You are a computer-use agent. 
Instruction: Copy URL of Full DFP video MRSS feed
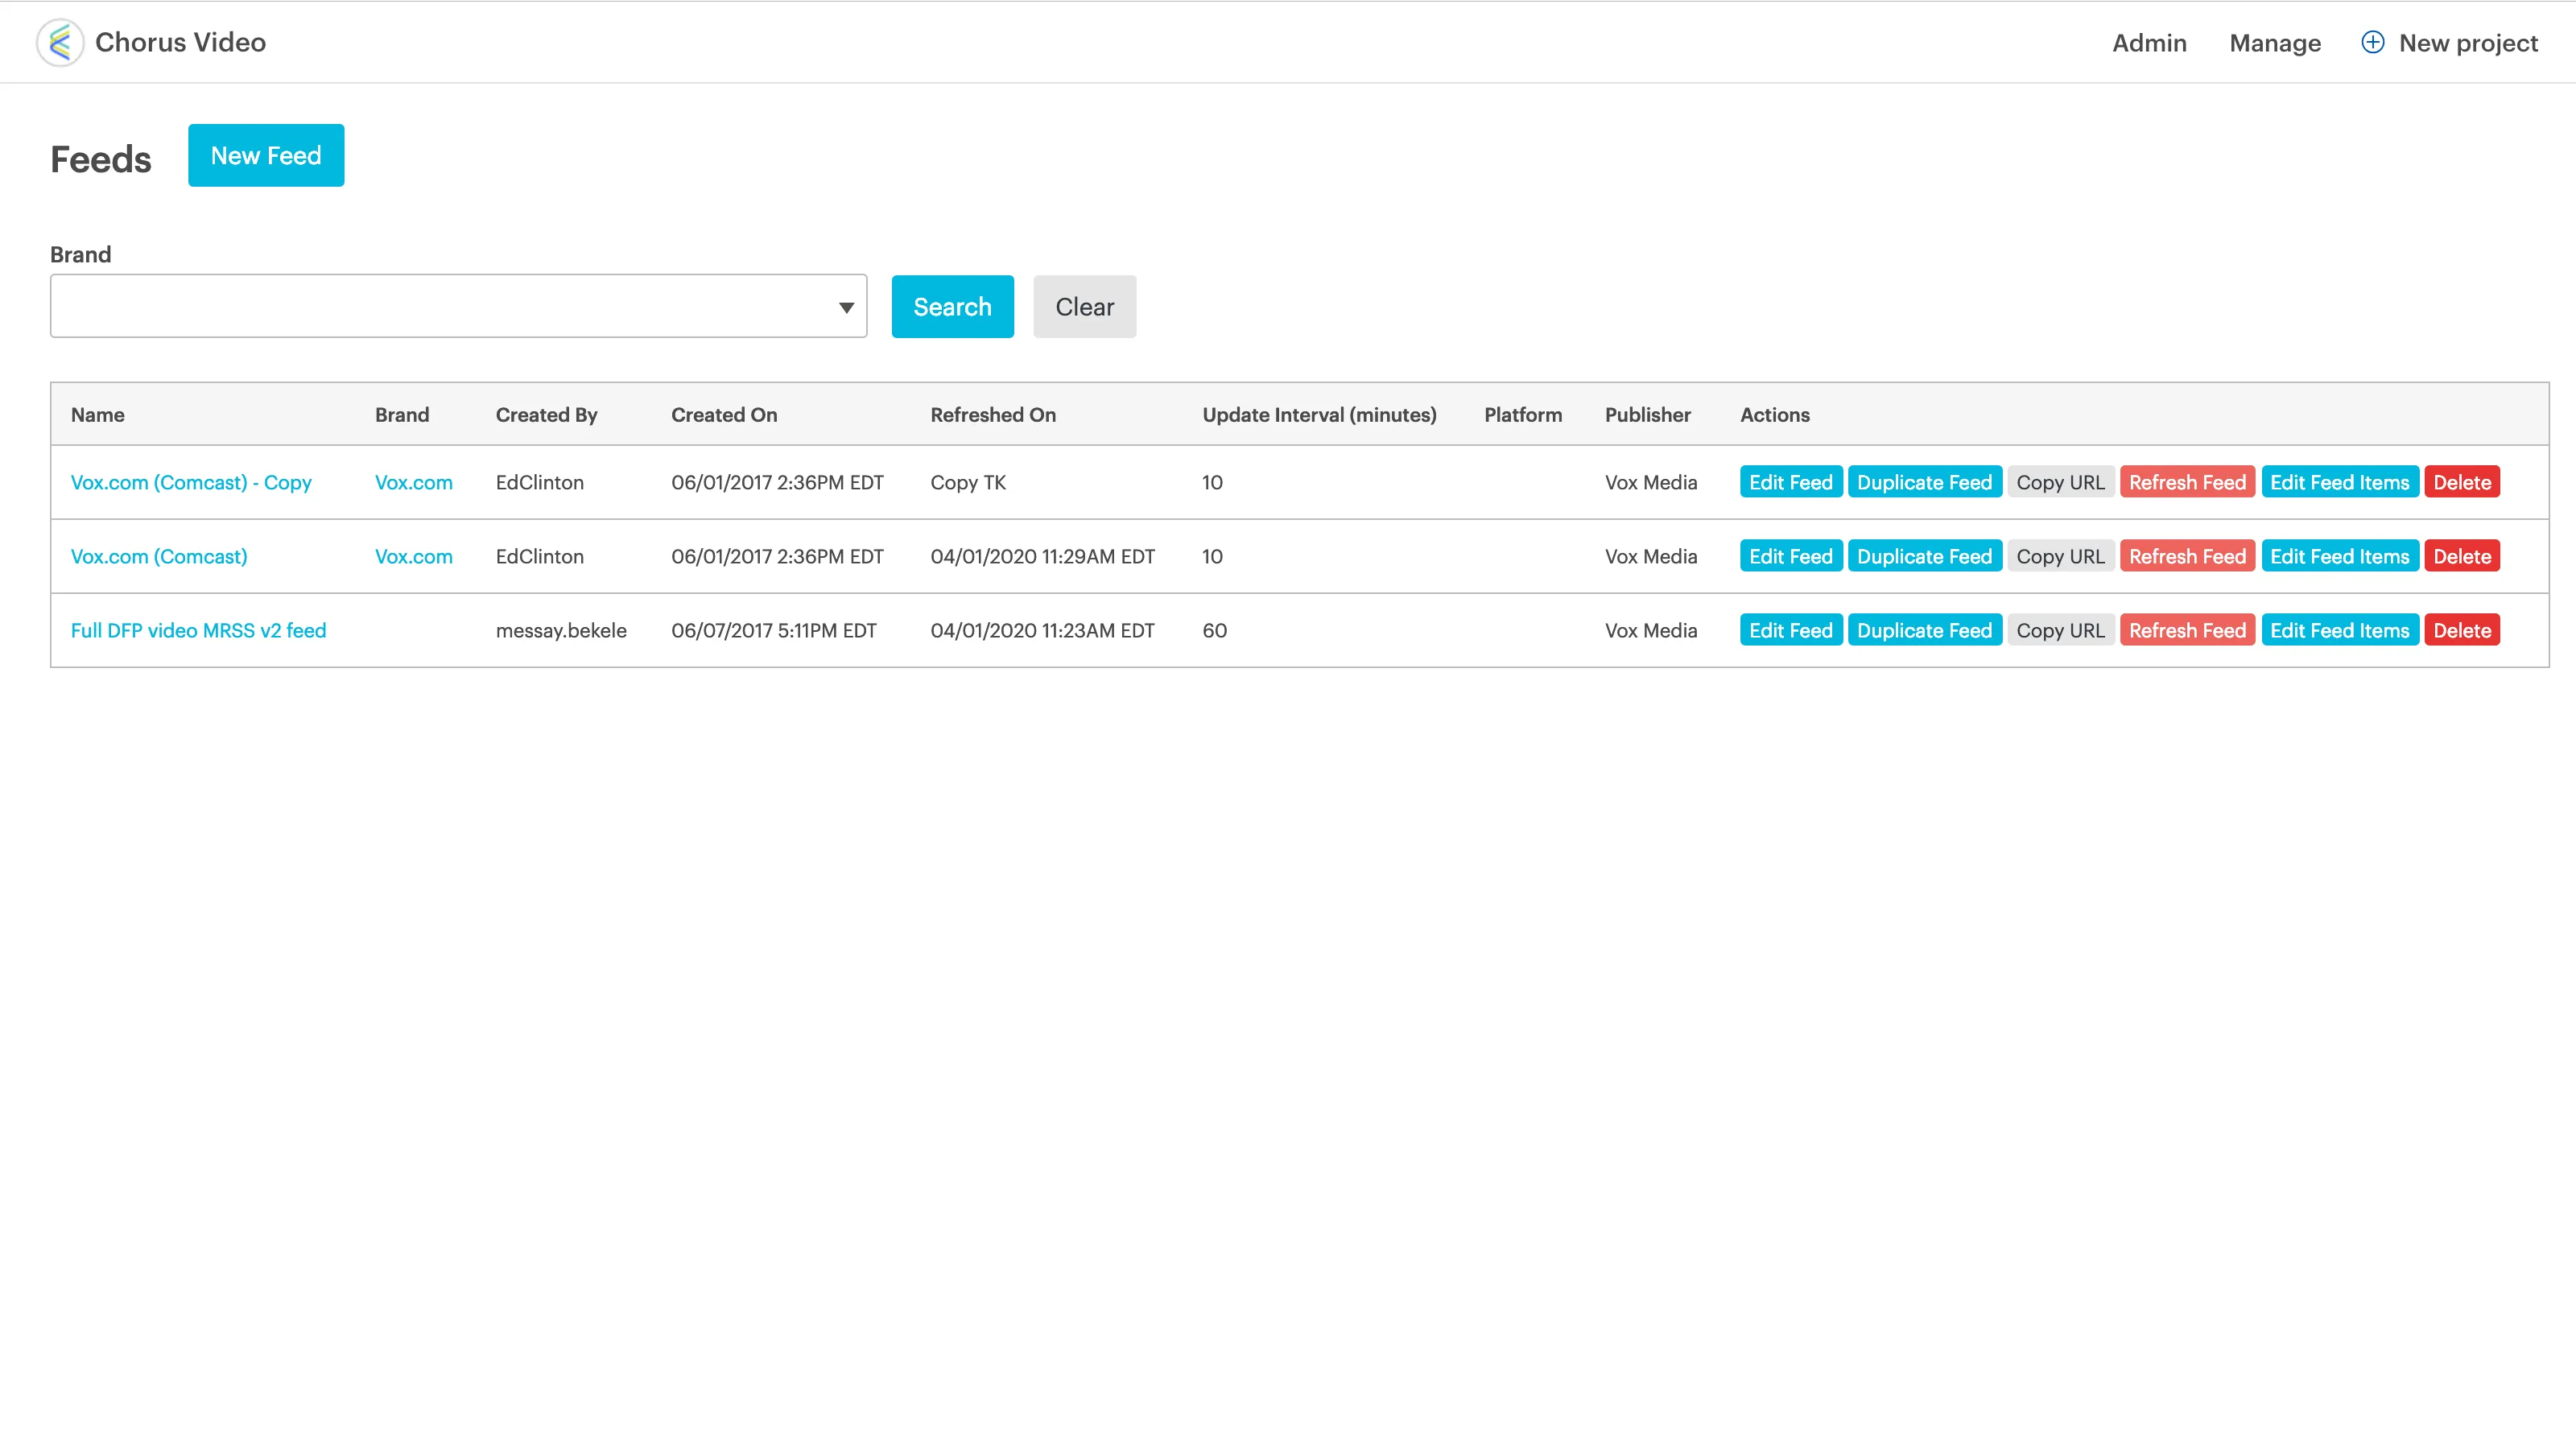(x=2060, y=630)
